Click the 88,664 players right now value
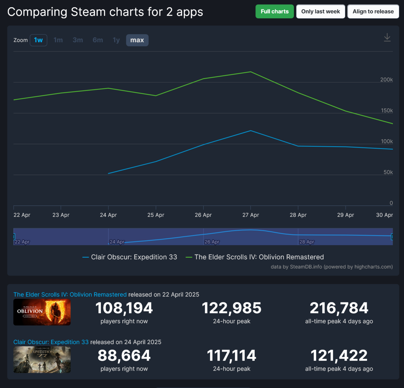This screenshot has width=404, height=388. coord(124,356)
